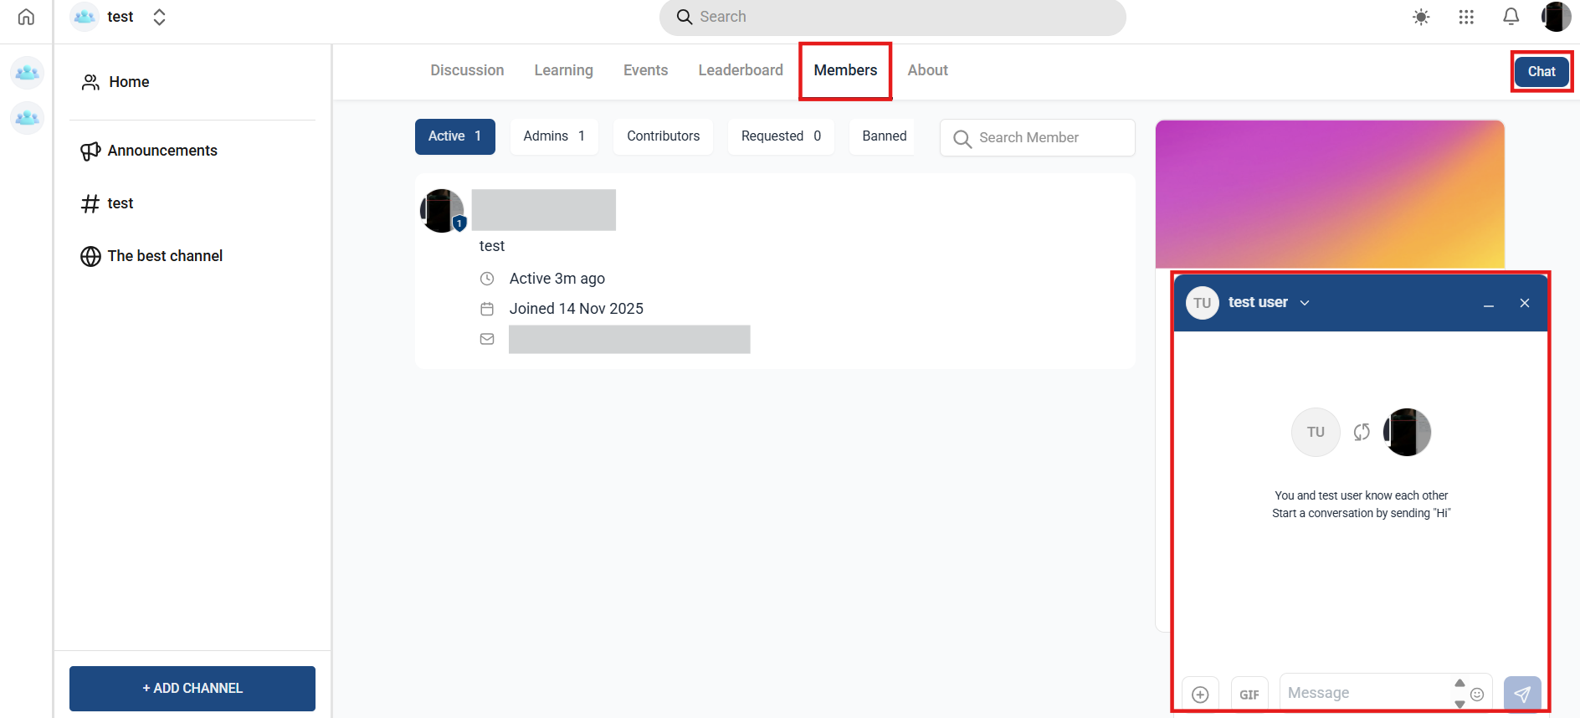Switch to the Leaderboard tab
The height and width of the screenshot is (718, 1580).
pyautogui.click(x=741, y=70)
